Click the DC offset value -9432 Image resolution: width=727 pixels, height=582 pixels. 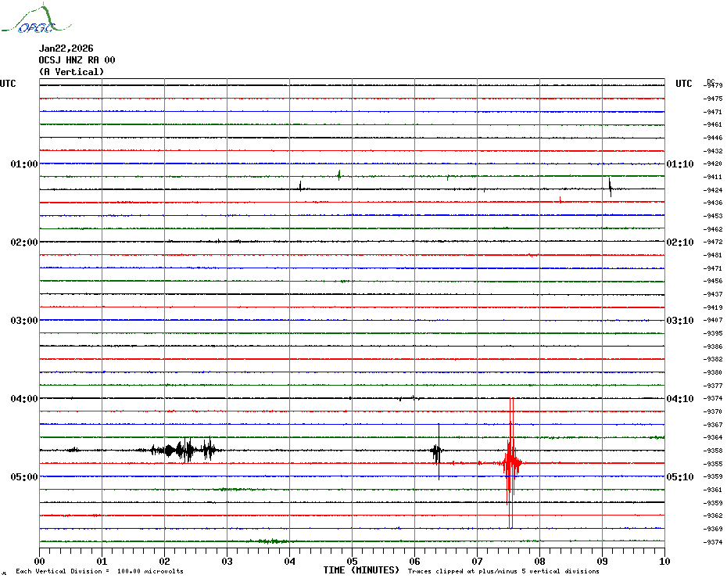pyautogui.click(x=713, y=151)
